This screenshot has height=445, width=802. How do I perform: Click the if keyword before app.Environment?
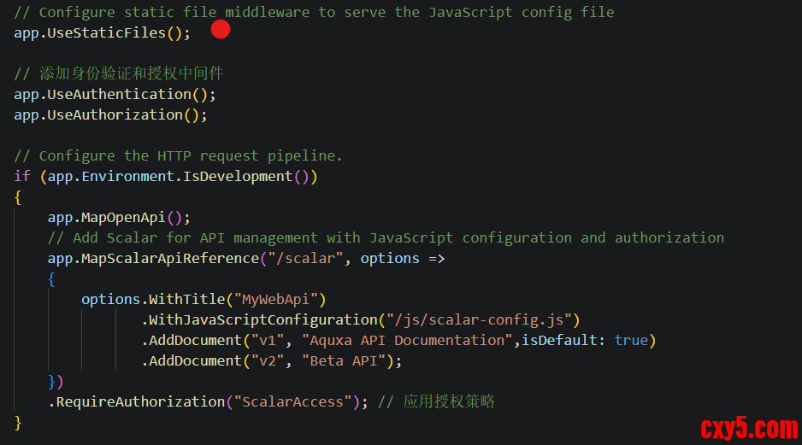click(22, 176)
